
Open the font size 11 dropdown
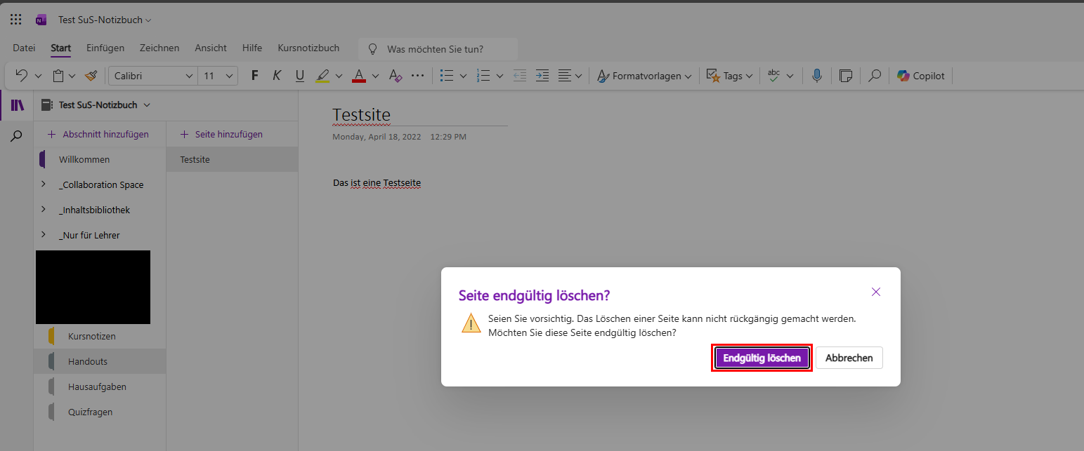pos(218,76)
